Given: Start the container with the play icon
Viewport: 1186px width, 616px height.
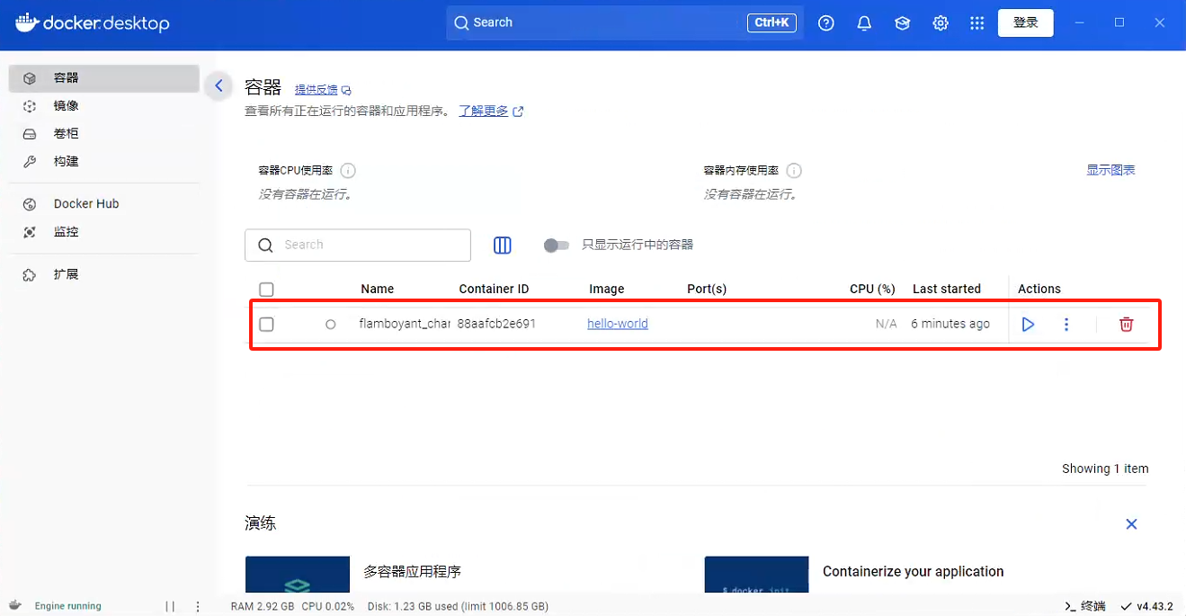Looking at the screenshot, I should point(1029,325).
